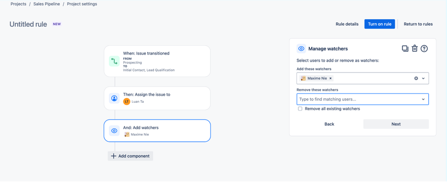Screen dimensions: 447x182
Task: Expand the Remove these watchers dropdown
Action: [x=423, y=99]
